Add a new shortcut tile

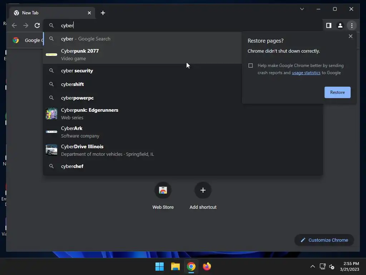coord(203,196)
